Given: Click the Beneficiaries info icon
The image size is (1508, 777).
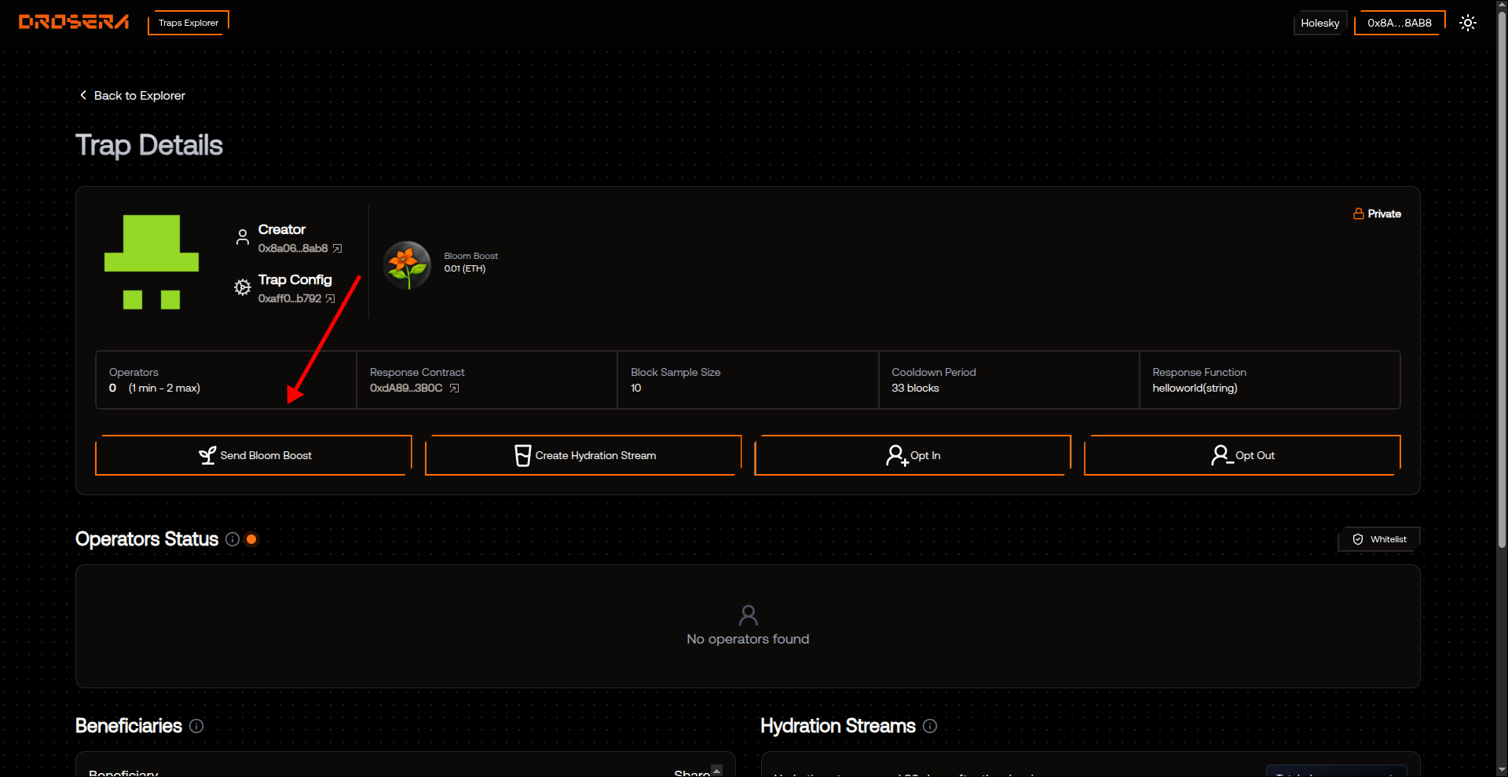Looking at the screenshot, I should click(196, 726).
